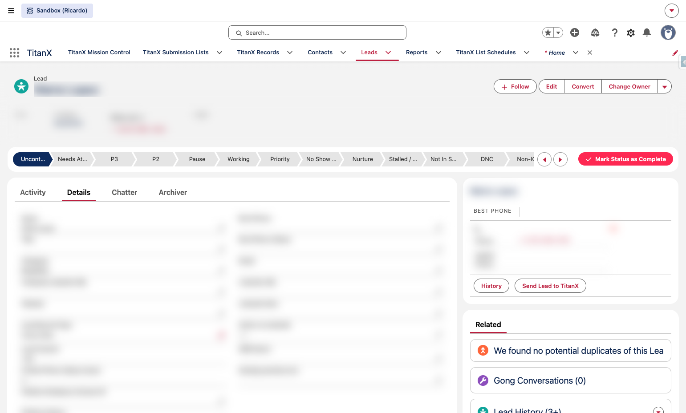Switch to the Details tab
The width and height of the screenshot is (686, 413).
(79, 192)
